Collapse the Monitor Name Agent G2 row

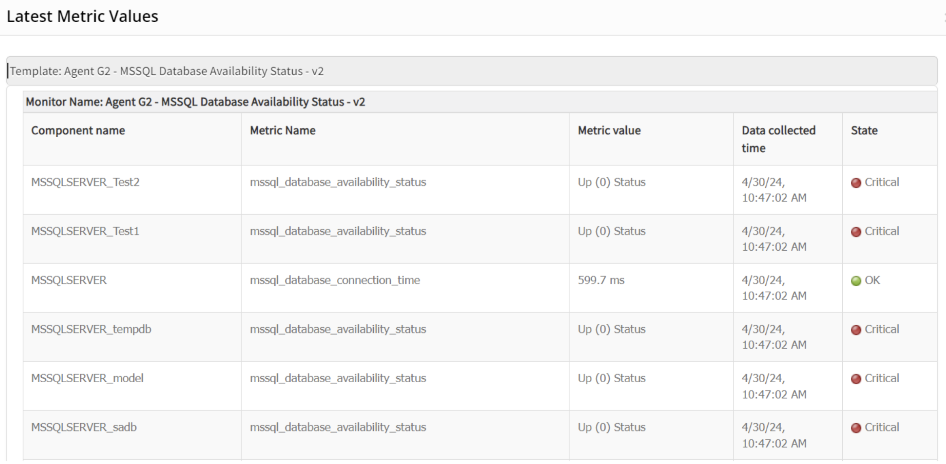tap(195, 102)
